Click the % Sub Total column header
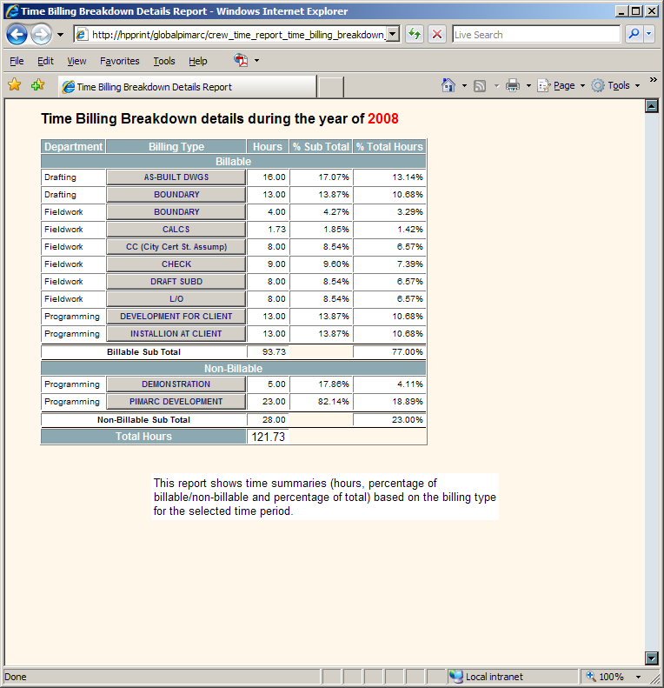The image size is (664, 688). (x=321, y=146)
